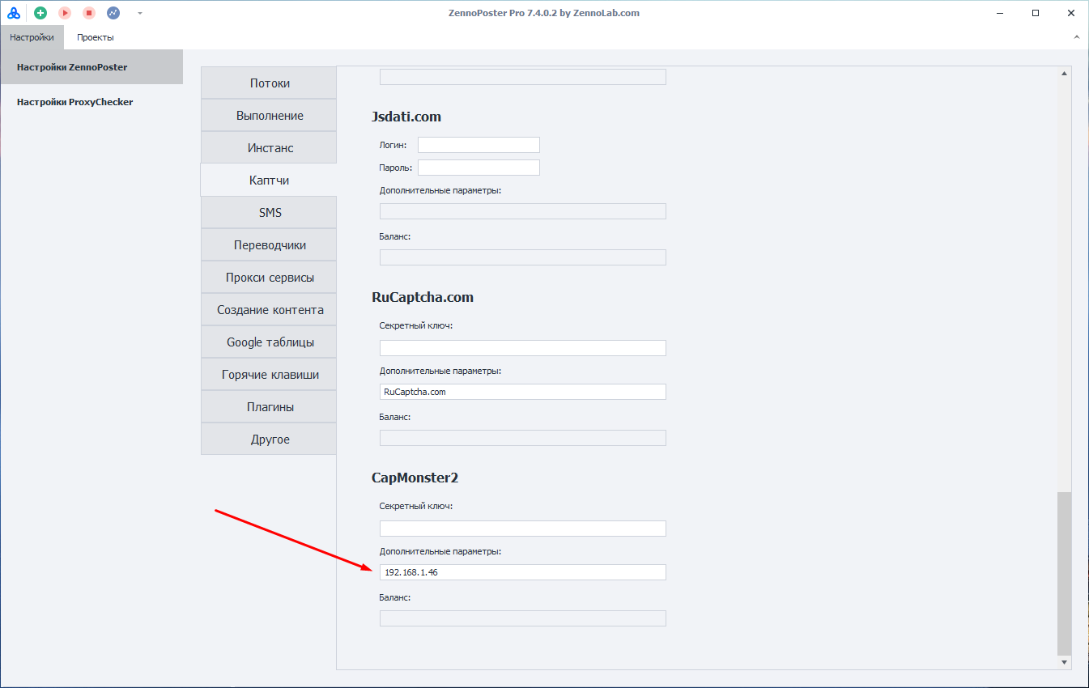
Task: Click CapMonster2 field containing 192.168.1.46
Action: (522, 572)
